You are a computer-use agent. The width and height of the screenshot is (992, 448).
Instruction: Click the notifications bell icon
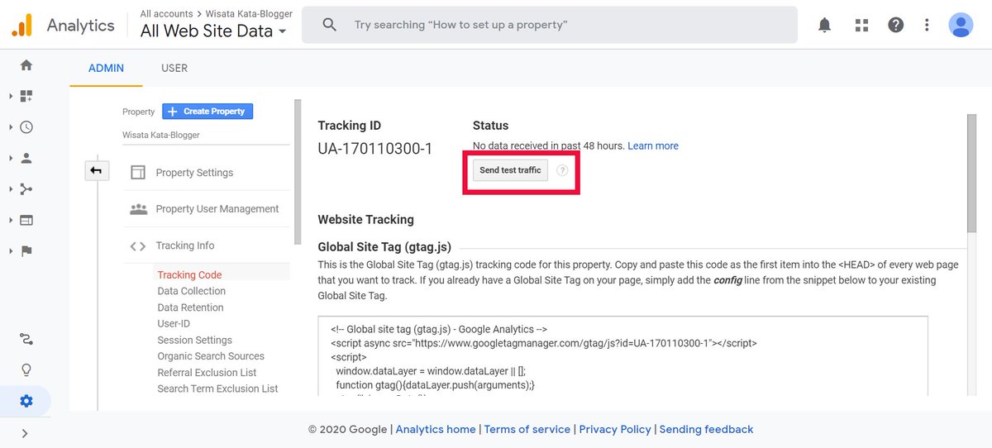point(824,25)
